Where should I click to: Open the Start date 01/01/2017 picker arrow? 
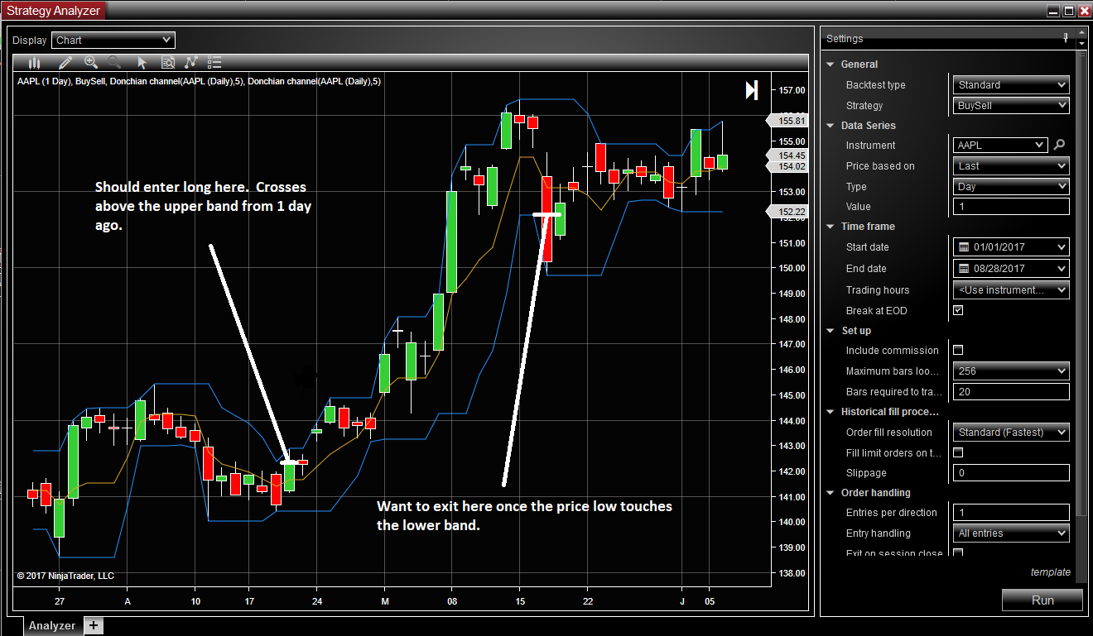point(1062,247)
